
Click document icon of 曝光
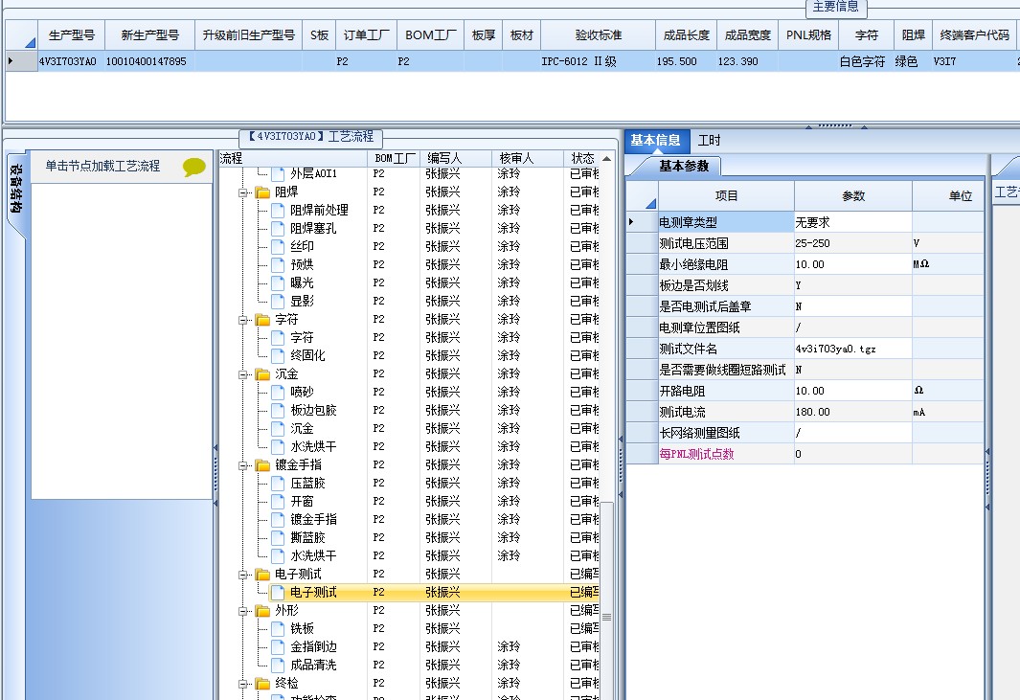tap(279, 283)
